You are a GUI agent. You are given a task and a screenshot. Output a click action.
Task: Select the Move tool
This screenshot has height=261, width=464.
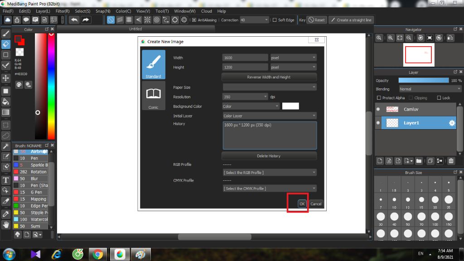[x=5, y=78]
